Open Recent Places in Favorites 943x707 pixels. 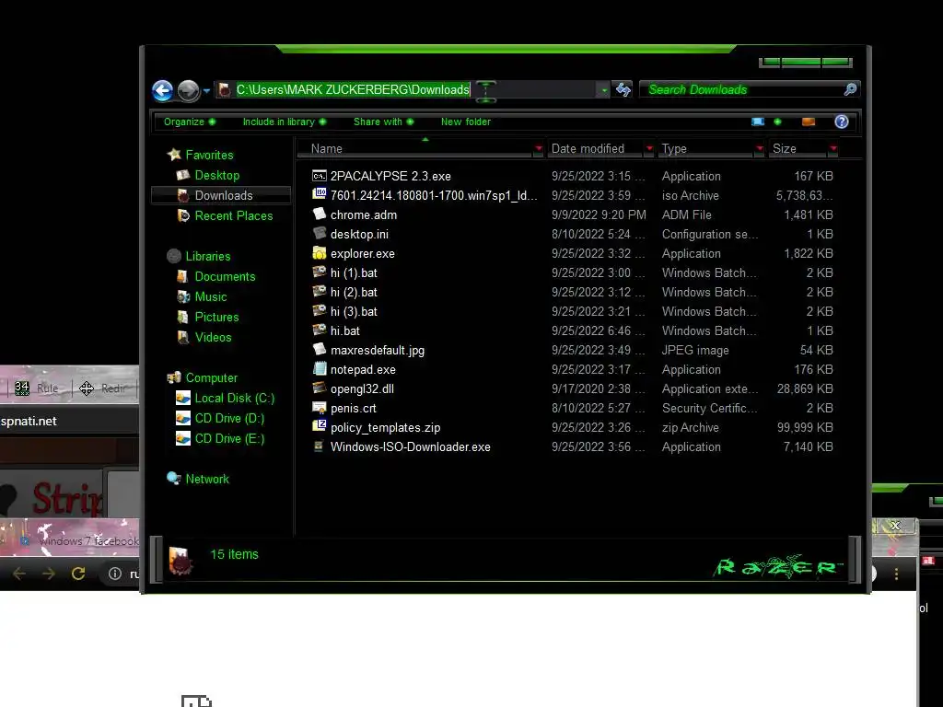(x=233, y=215)
